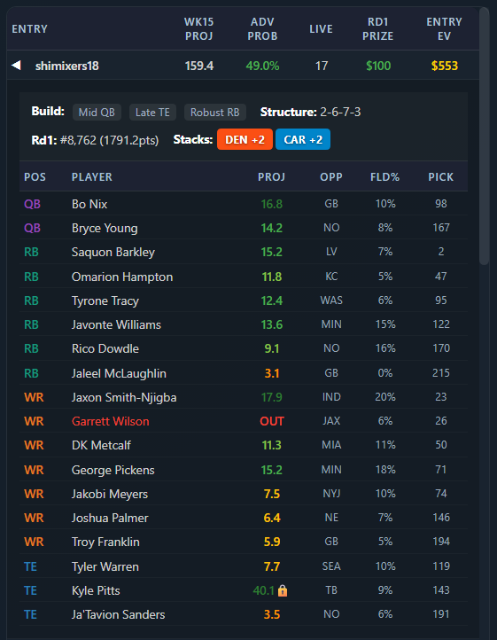Click Jaleel McLaughlin's pick number 215

[x=441, y=373]
